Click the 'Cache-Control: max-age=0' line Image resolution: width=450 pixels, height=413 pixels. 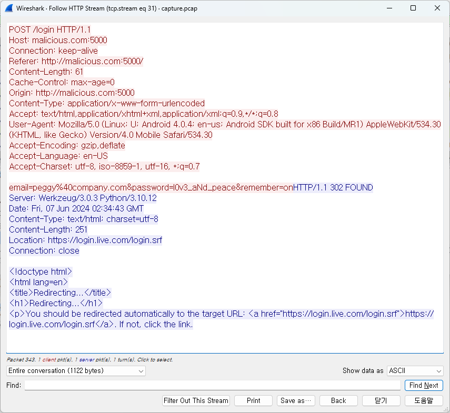(62, 82)
